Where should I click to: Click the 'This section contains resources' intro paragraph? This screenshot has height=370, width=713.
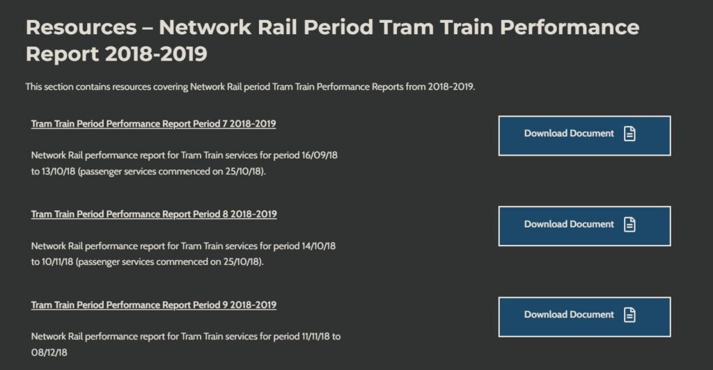250,87
